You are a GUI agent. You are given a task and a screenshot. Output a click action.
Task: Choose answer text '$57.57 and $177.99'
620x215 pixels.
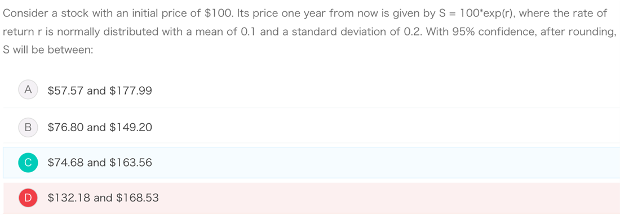(x=100, y=91)
